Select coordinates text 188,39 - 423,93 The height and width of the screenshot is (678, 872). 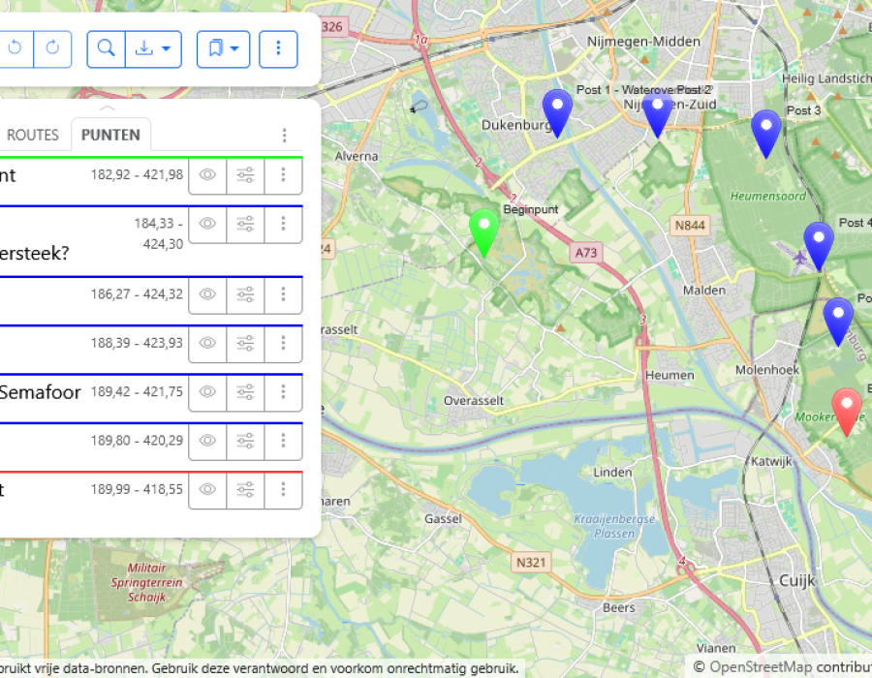point(137,343)
